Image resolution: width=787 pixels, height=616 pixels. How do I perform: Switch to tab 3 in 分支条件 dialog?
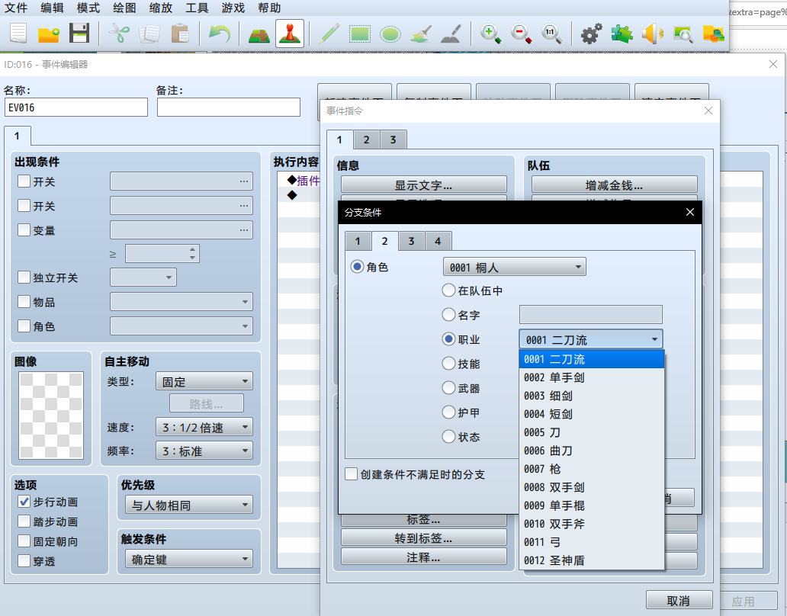[x=411, y=241]
